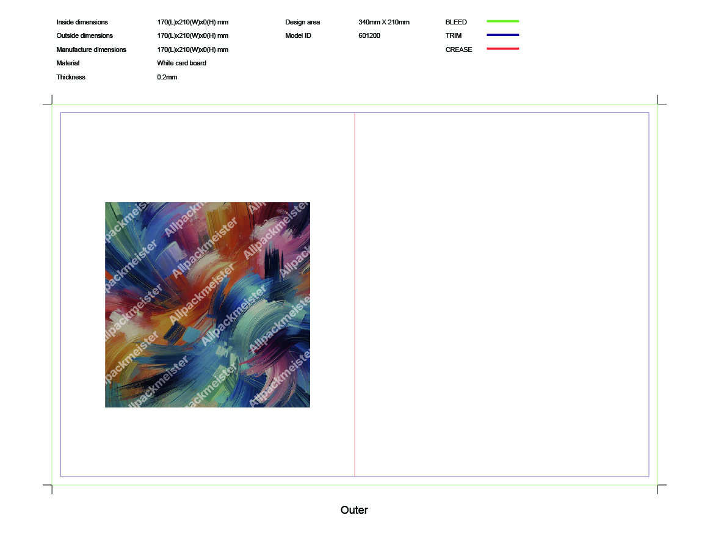Click the '340mm X 210mm' value
The image size is (710, 537).
click(x=384, y=22)
